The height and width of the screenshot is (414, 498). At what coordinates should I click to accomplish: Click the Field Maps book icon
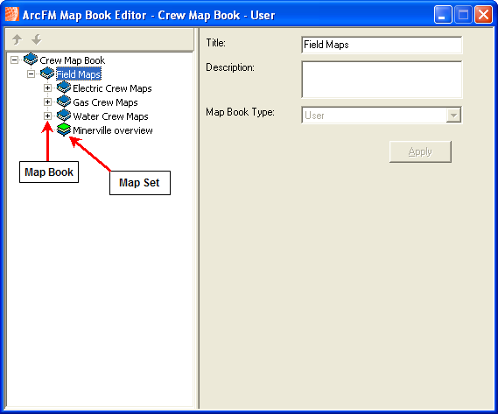[47, 74]
